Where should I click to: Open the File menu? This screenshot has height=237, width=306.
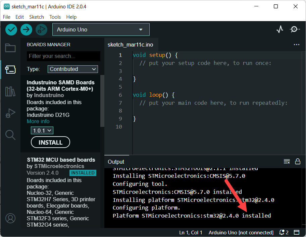tap(7, 17)
